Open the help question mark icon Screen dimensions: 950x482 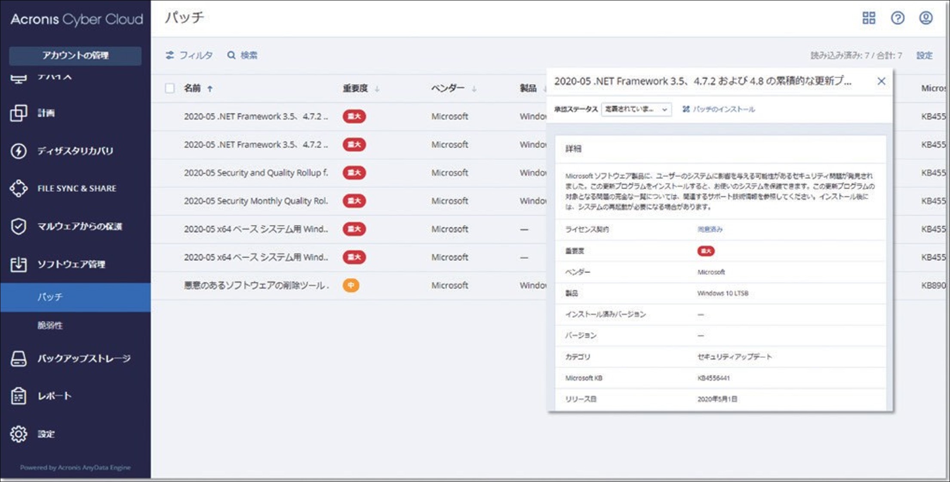pyautogui.click(x=898, y=18)
